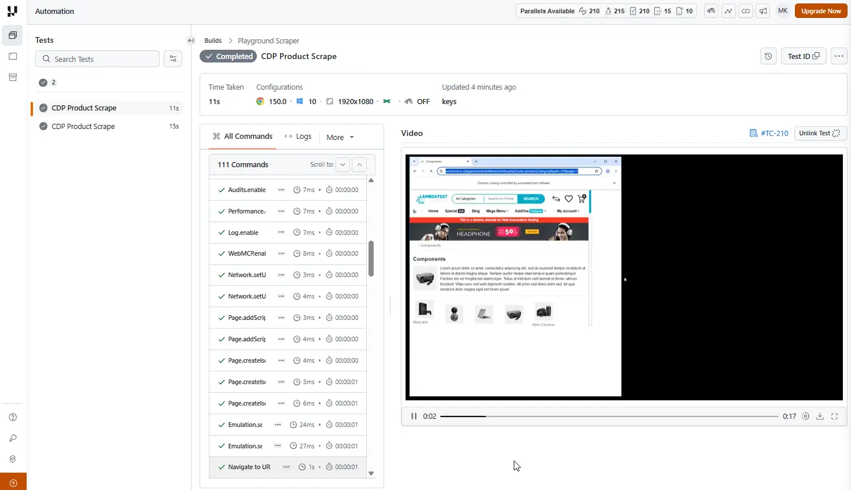Screen dimensions: 851x490
Task: Select the 15s CDP Product Scrape test
Action: pos(107,126)
